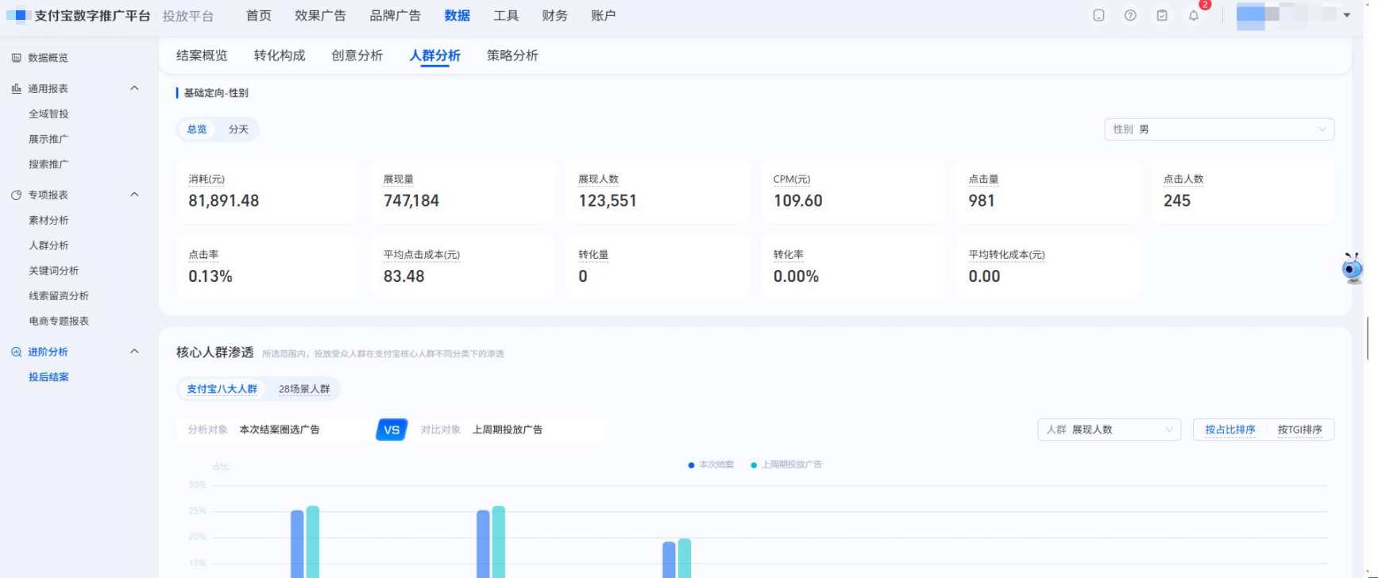Image resolution: width=1378 pixels, height=578 pixels.
Task: Open 素材分析 in sidebar
Action: coord(48,220)
